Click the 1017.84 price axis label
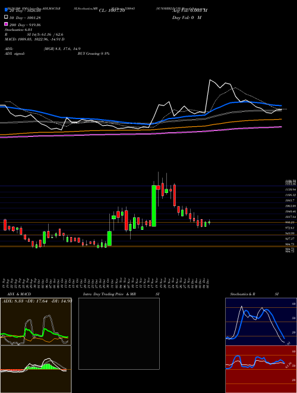The width and height of the screenshot is (297, 393). pos(290,217)
